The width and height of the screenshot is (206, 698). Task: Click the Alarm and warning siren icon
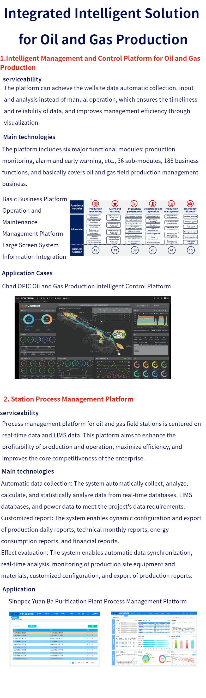[115, 204]
